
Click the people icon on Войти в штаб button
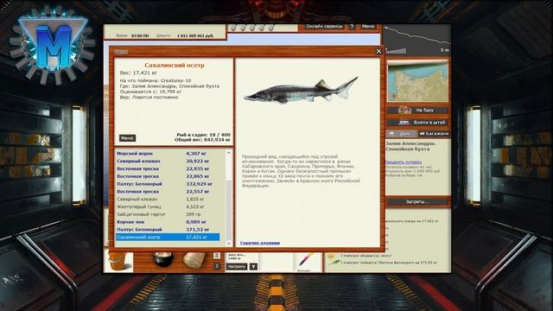pos(404,123)
